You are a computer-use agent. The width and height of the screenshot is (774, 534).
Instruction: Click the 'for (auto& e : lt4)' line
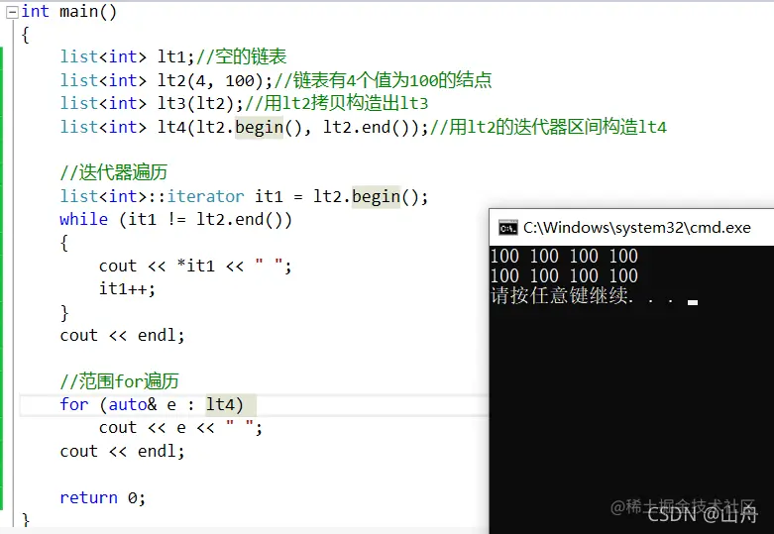[152, 404]
